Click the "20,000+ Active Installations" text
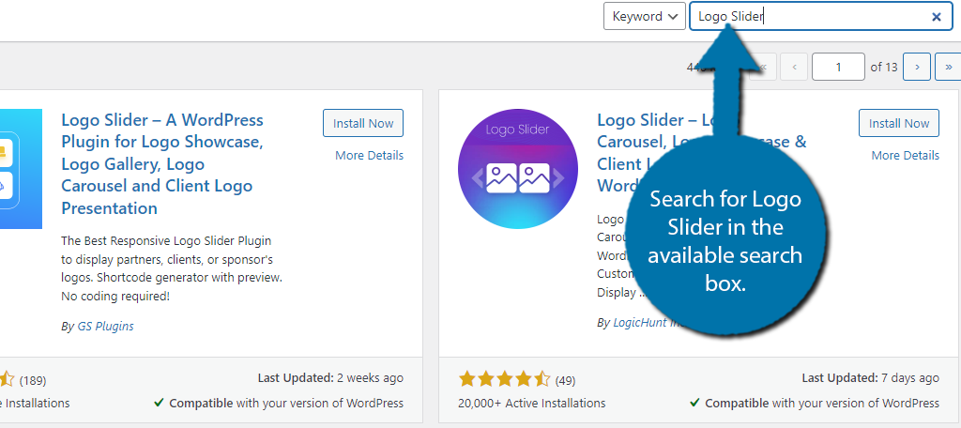The width and height of the screenshot is (961, 428). pos(531,404)
